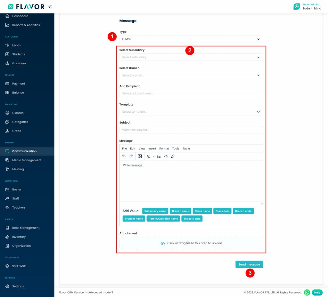
Task: Click the source code icon in the editor toolbar
Action: coord(166,156)
